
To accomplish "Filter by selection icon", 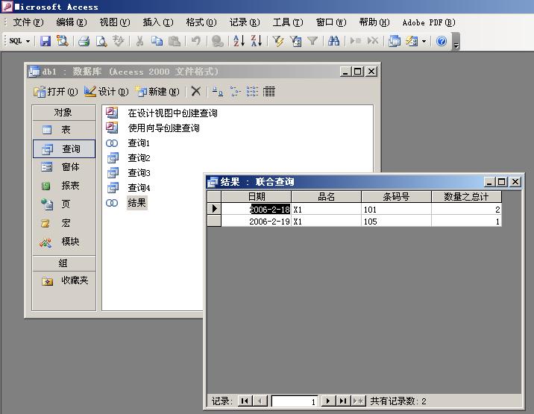I will point(278,41).
